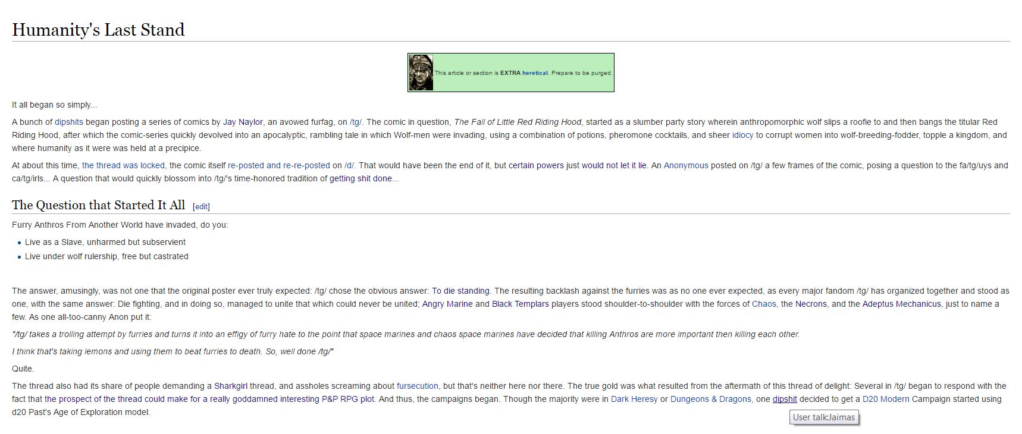Image resolution: width=1022 pixels, height=434 pixels.
Task: Click the 'It all began so simply...' line
Action: click(54, 105)
